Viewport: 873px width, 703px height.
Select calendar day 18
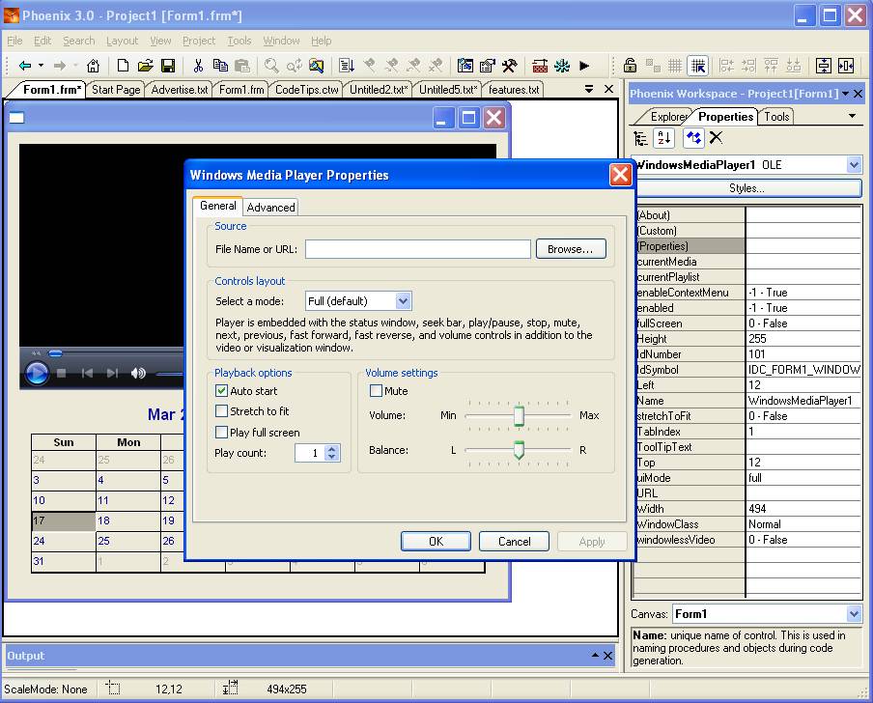pos(128,521)
